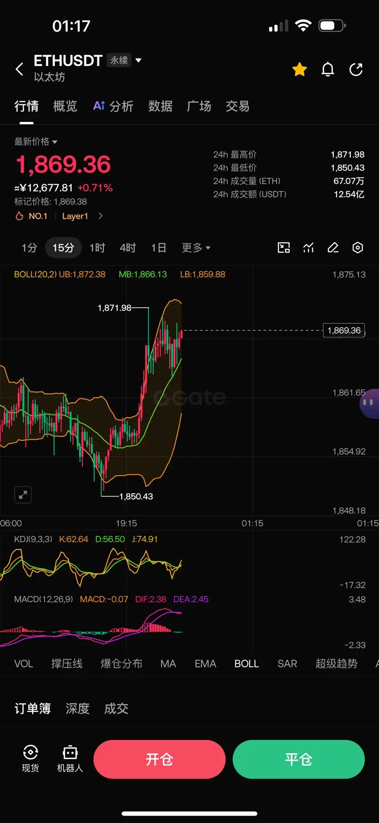Tap the MACD(12,26,9) indicator label

click(x=43, y=599)
